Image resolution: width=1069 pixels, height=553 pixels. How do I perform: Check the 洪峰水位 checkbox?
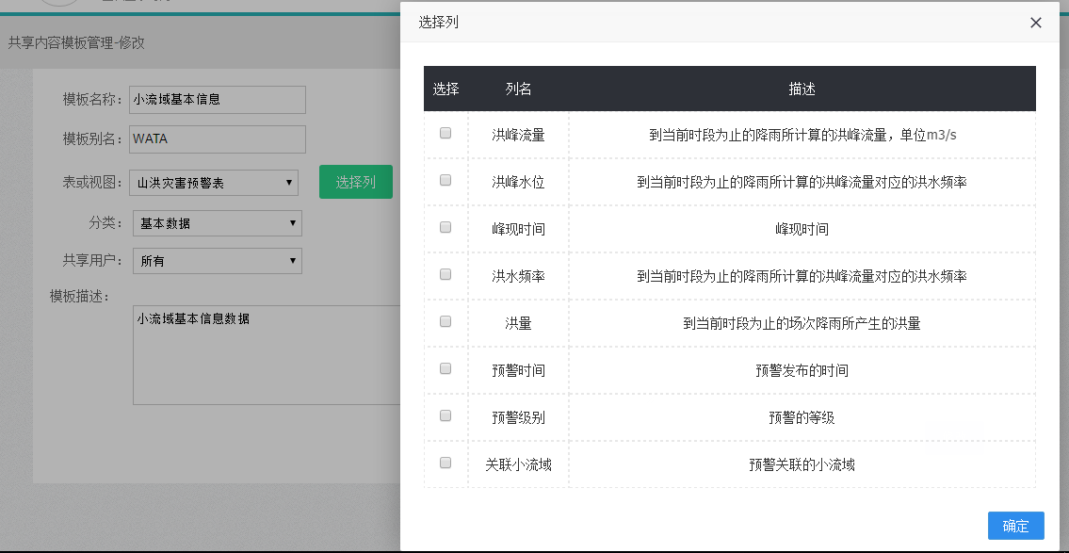[x=445, y=179]
